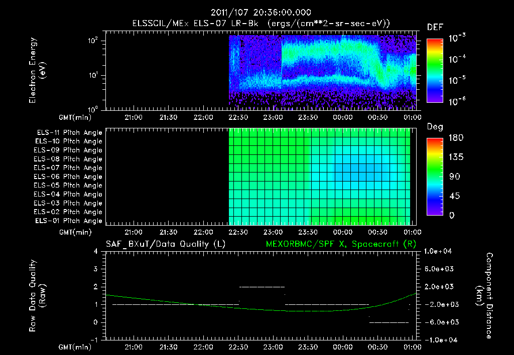Screen dimensions: 514x355
Task: Click the ELS-09 Pitch Angle row label
Action: click(68, 150)
